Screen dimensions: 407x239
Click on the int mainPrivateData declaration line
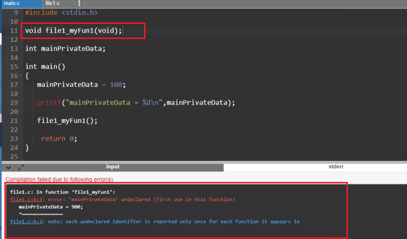point(65,49)
